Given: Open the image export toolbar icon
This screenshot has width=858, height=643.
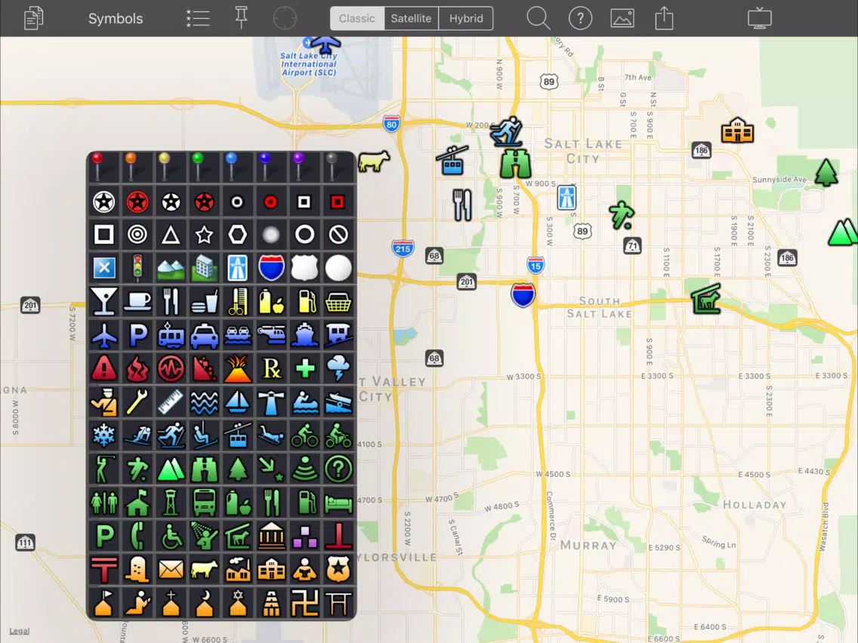Looking at the screenshot, I should 622,19.
